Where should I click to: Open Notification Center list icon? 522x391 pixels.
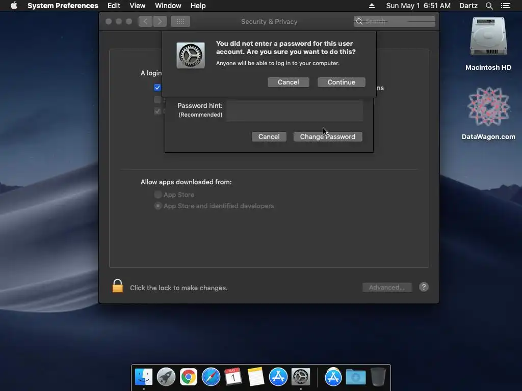click(505, 6)
